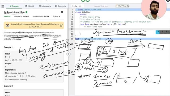Image resolution: width=170 pixels, height=96 pixels.
Task: Open the hamburger menu beside the Problem tab
Action: click(3, 6)
